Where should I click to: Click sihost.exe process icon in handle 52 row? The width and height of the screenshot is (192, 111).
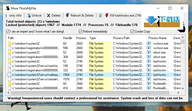(149, 52)
